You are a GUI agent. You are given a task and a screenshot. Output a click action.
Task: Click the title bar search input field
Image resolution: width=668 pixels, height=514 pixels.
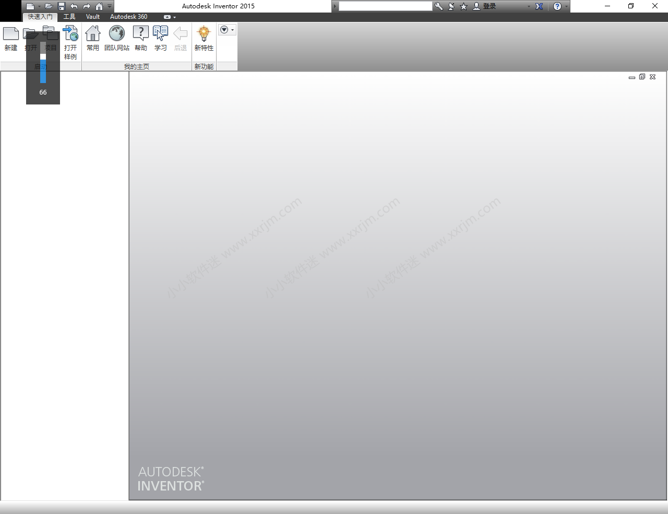(x=386, y=6)
